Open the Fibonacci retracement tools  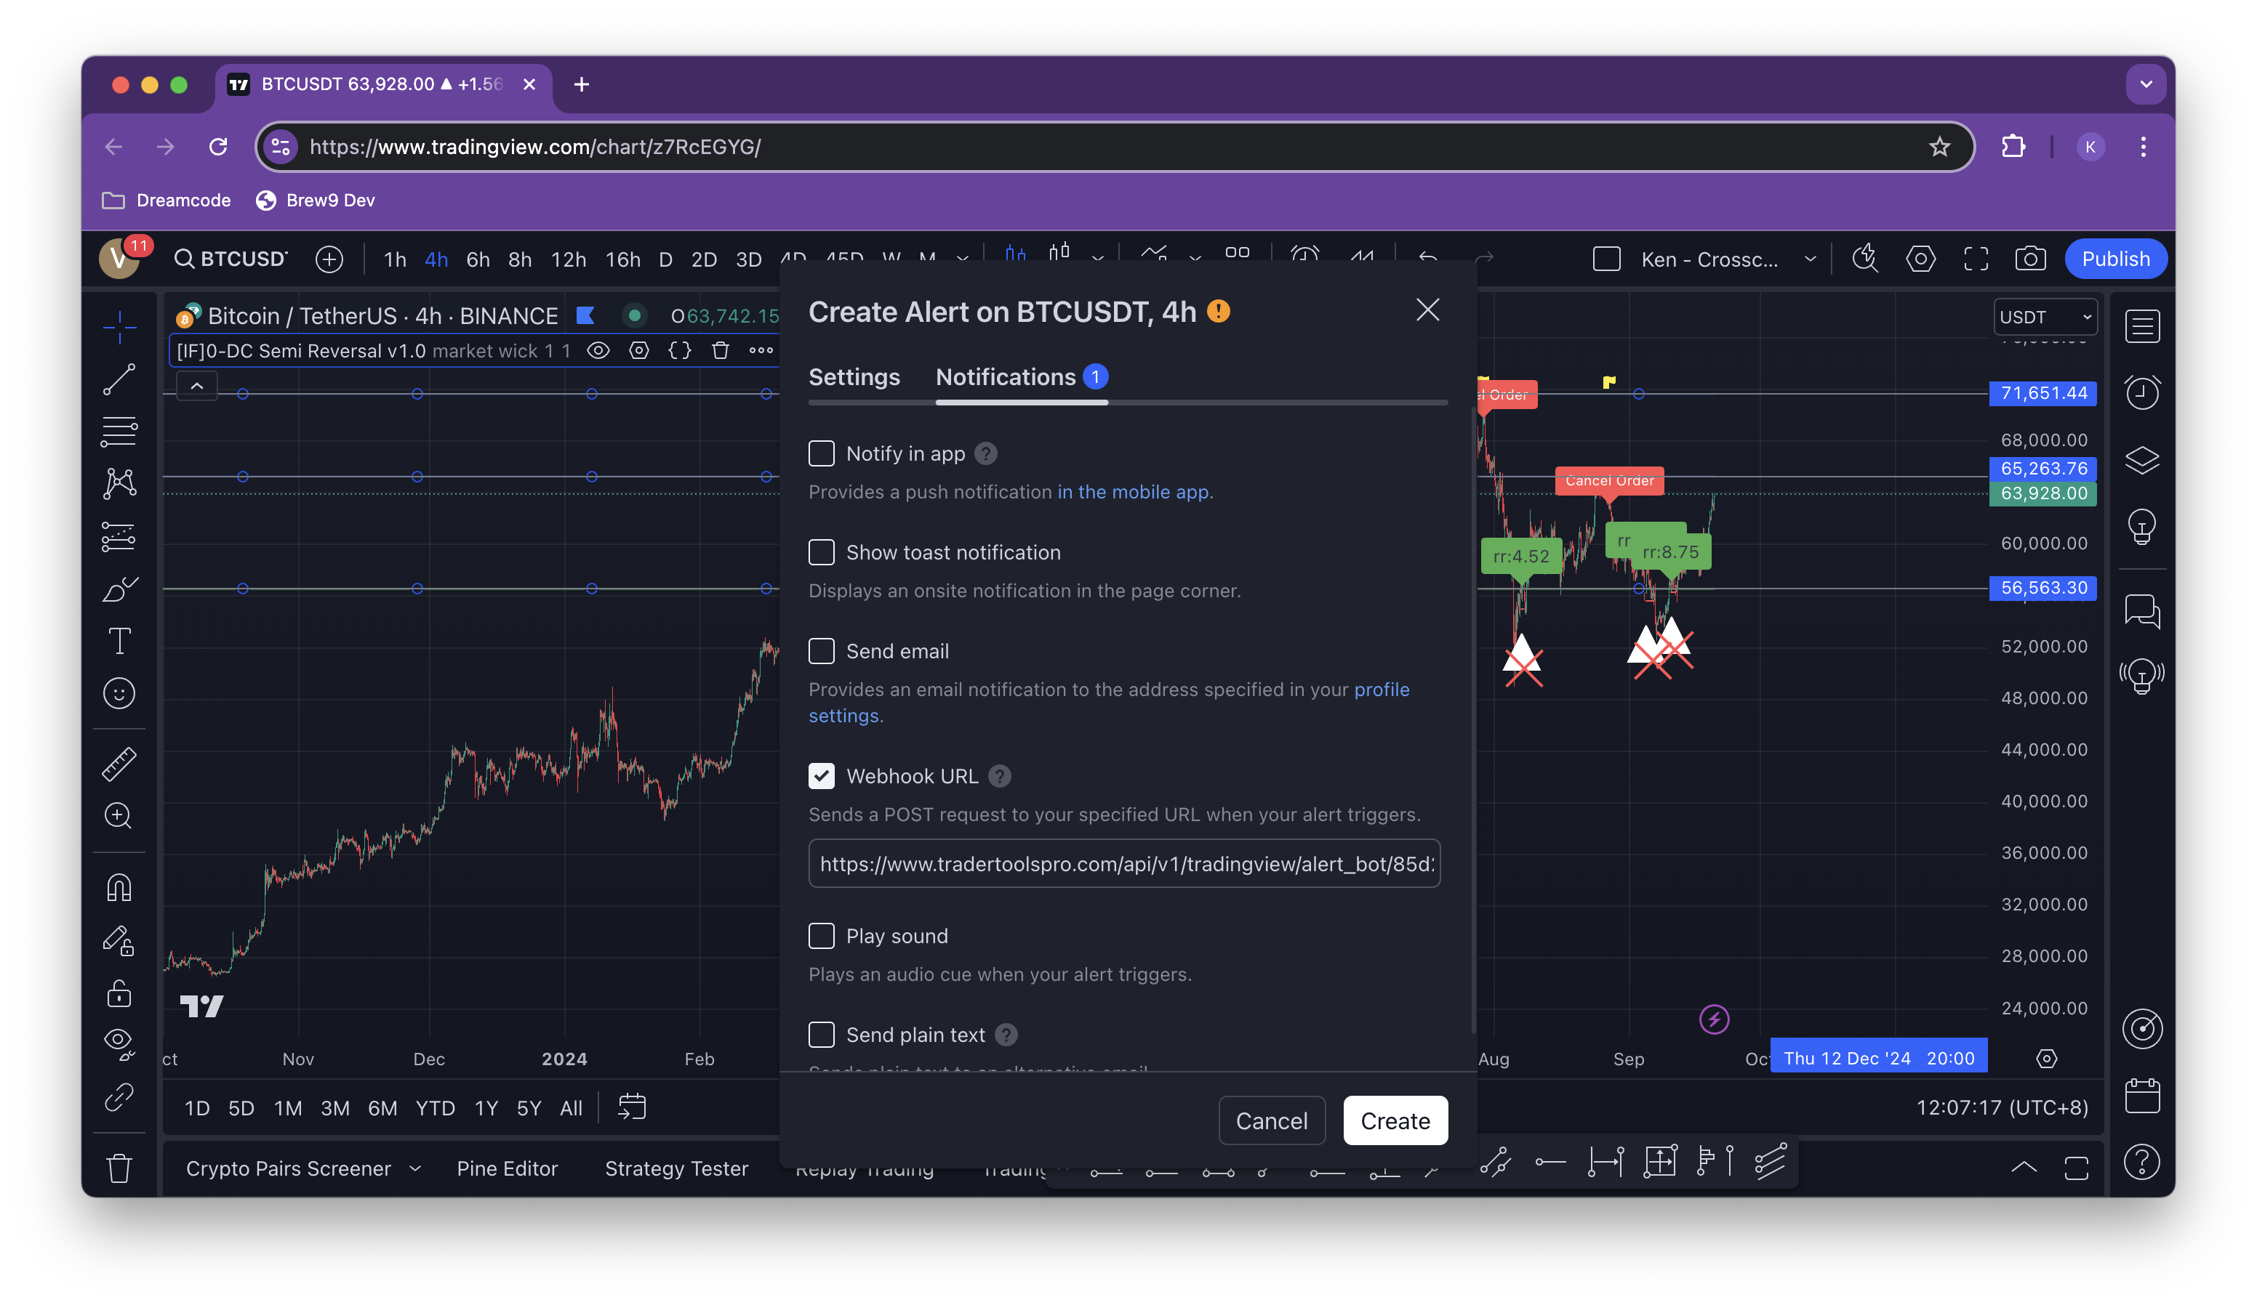point(119,432)
